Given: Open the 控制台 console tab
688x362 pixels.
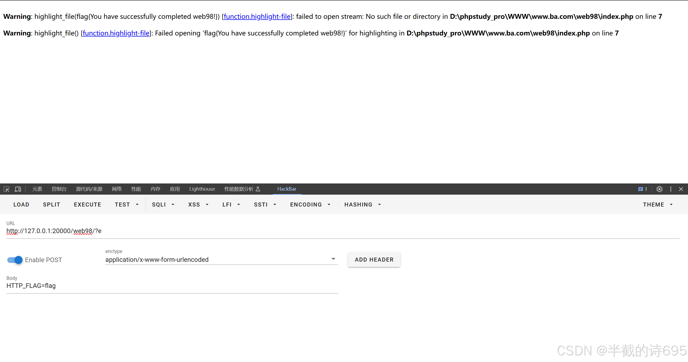Looking at the screenshot, I should pos(59,189).
